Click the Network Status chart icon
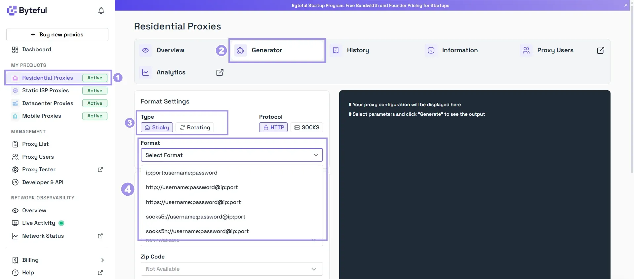 15,236
